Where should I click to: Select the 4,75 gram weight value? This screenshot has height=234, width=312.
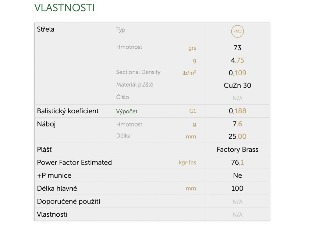click(237, 60)
